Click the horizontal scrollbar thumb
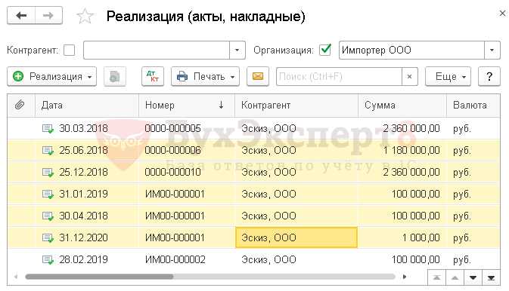This screenshot has height=291, width=509. (x=99, y=277)
